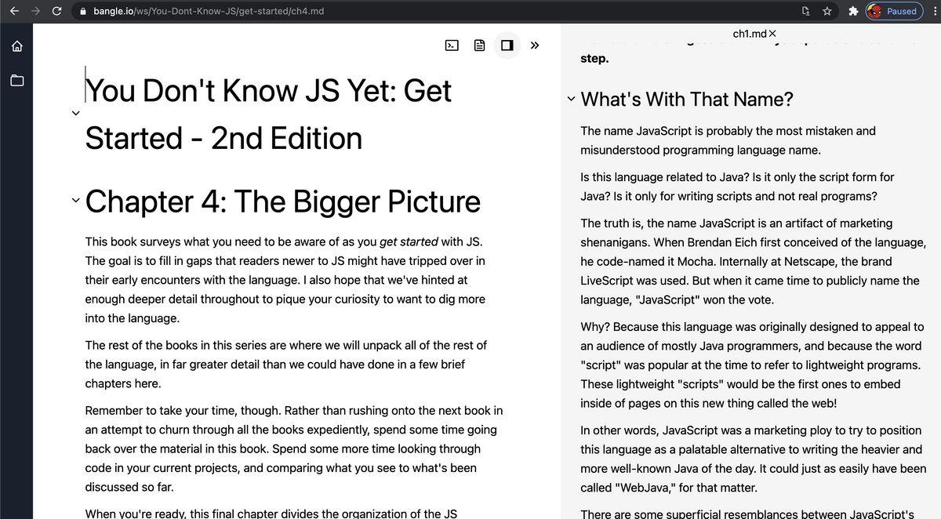This screenshot has height=519, width=941.
Task: Open the Paused profile button
Action: tap(895, 11)
